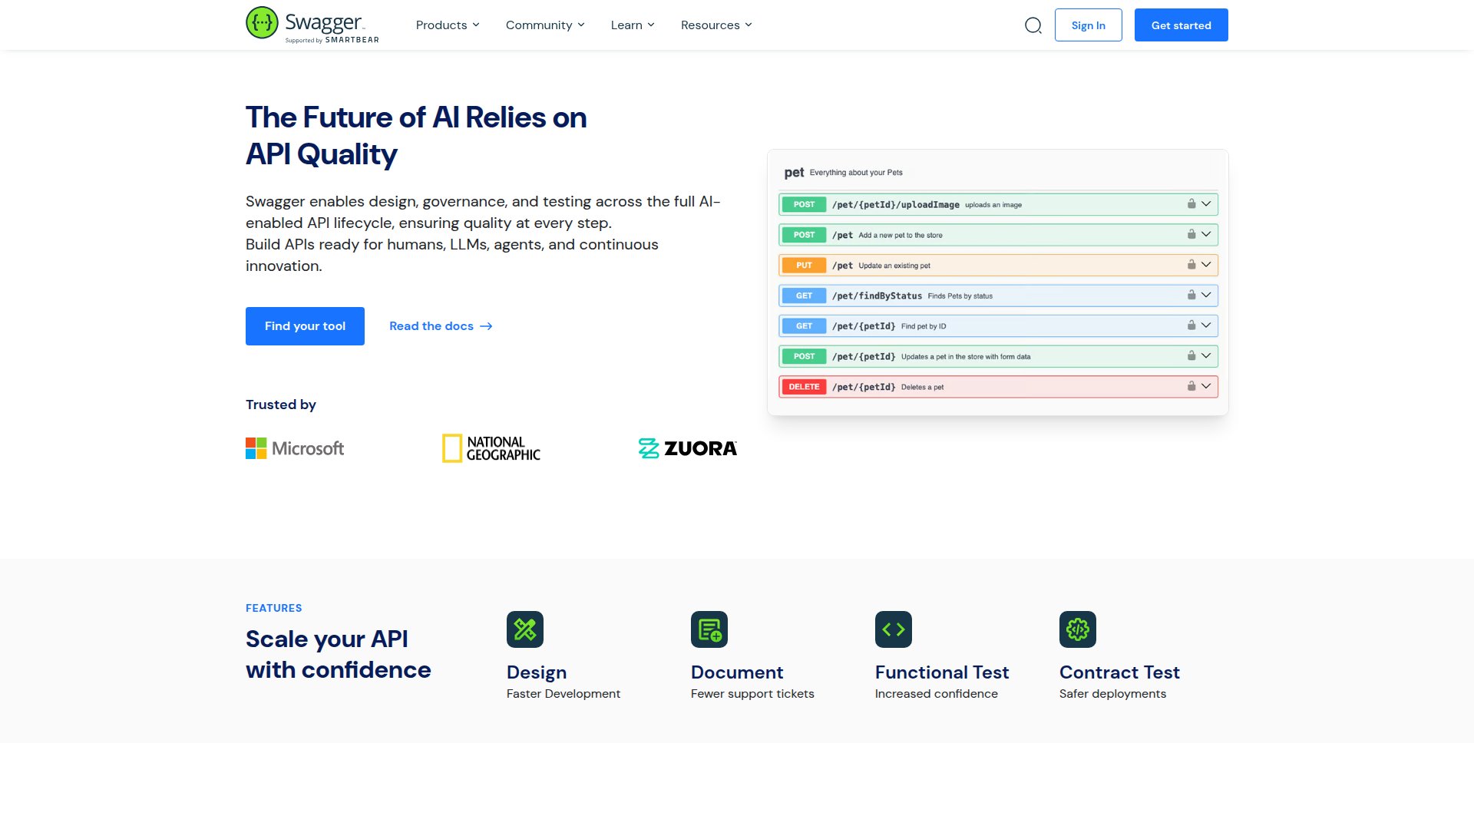Click the Sign In button
The width and height of the screenshot is (1474, 829).
(1089, 25)
